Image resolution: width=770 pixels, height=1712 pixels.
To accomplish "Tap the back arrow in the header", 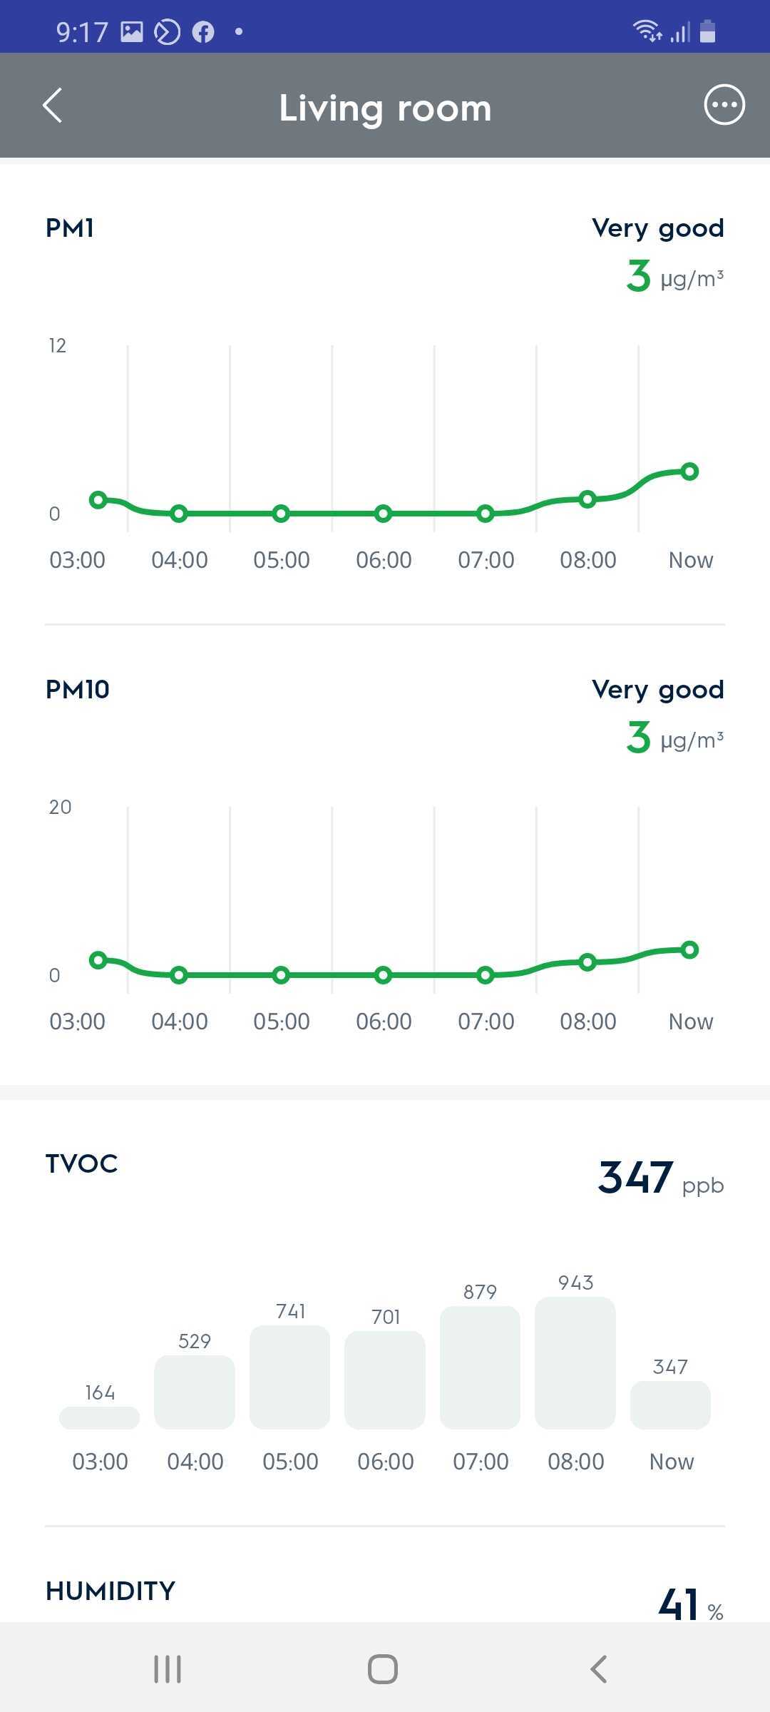I will coord(53,106).
